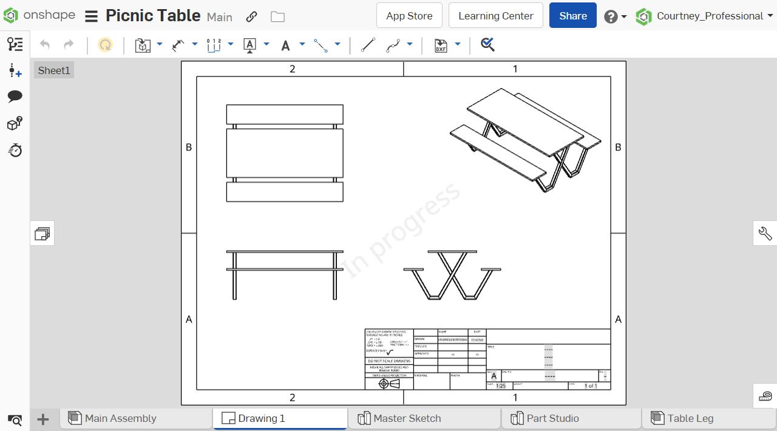Open the Comments panel
Viewport: 777px width, 431px height.
pos(15,96)
